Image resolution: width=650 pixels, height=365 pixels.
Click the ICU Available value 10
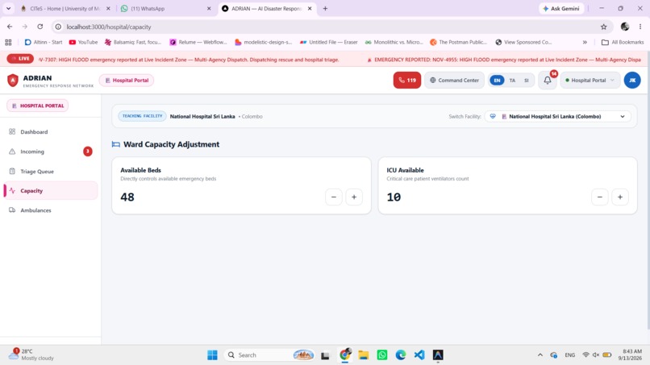394,197
